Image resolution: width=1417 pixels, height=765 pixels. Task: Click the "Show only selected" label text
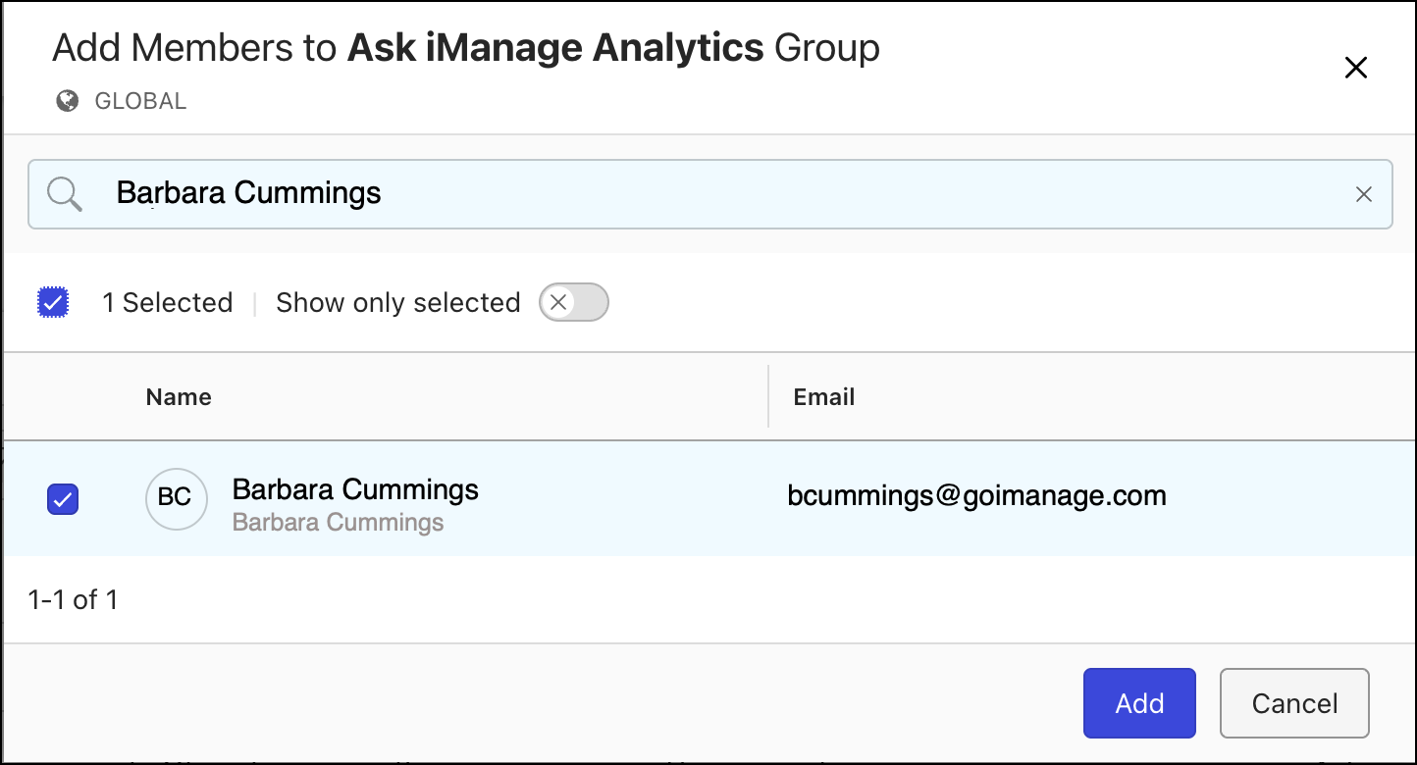pyautogui.click(x=397, y=303)
